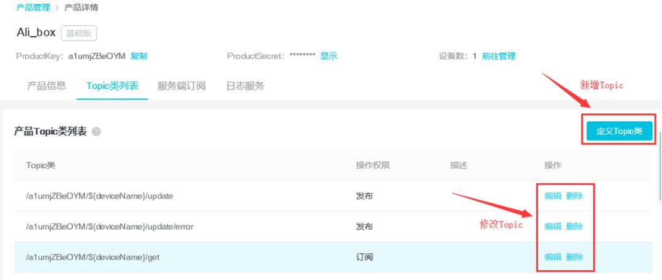The height and width of the screenshot is (280, 662).
Task: Select the /get topic row path
Action: click(x=93, y=257)
